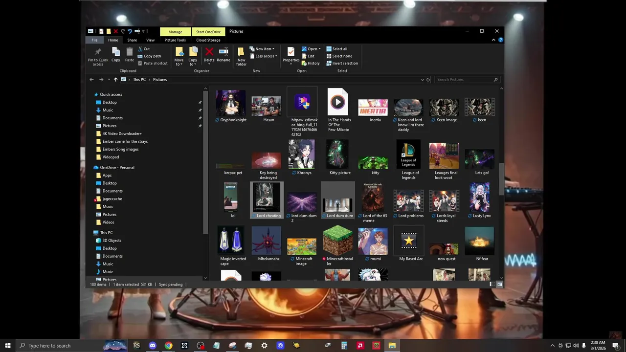Click the Start OneDrive tab

pos(208,32)
